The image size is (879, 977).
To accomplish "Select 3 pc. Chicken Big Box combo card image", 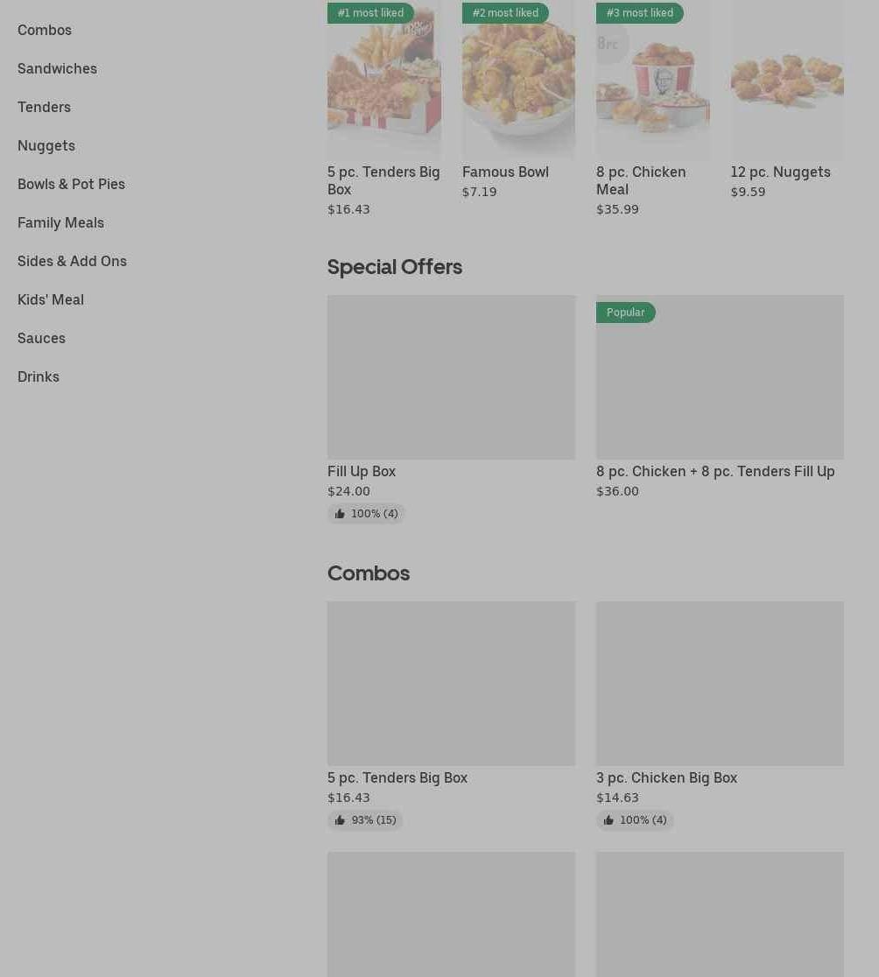I will point(720,683).
